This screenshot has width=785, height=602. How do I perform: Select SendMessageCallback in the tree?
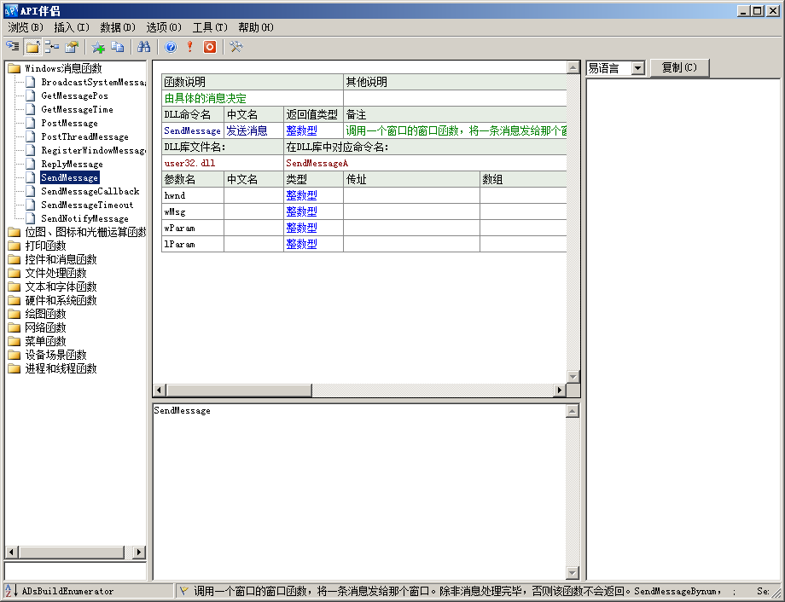click(x=90, y=191)
